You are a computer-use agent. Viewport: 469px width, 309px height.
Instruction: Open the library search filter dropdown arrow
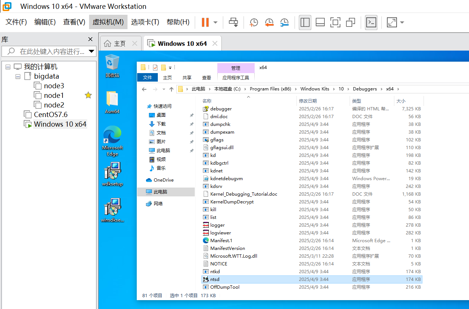[92, 51]
